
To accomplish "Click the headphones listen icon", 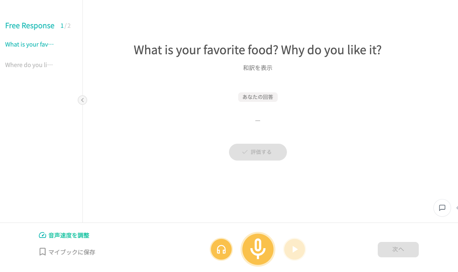I will click(221, 250).
